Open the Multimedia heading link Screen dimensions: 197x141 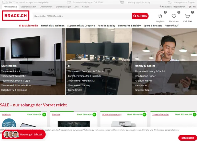[x=9, y=66]
